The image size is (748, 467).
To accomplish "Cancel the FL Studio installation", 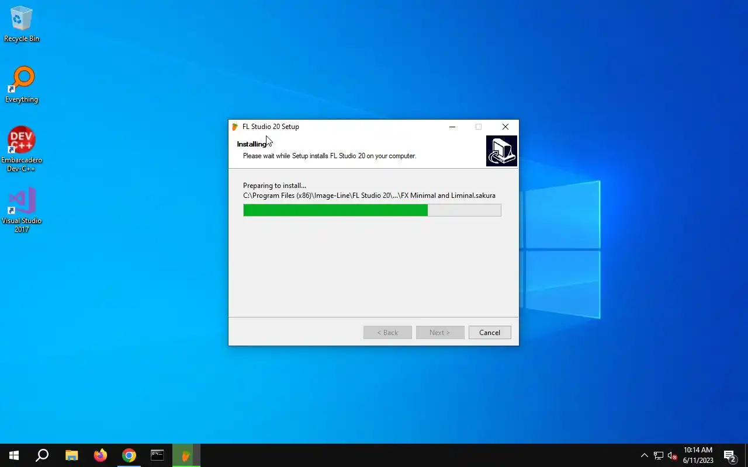I will 490,332.
